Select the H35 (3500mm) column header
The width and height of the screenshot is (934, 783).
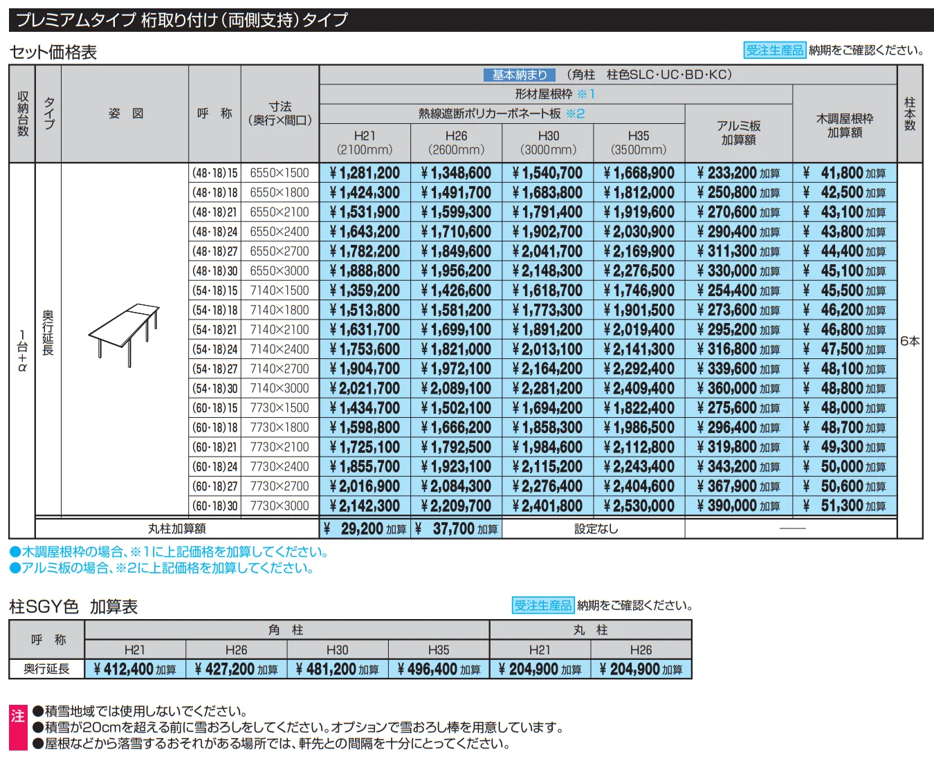coord(639,143)
